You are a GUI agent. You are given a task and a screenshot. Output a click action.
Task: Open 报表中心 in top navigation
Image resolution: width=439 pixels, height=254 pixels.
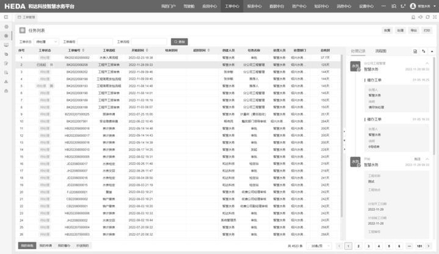coord(254,6)
